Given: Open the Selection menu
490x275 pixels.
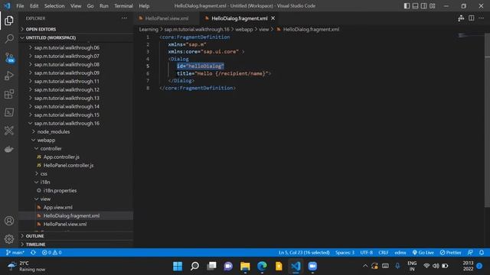Looking at the screenshot, I should pyautogui.click(x=54, y=6).
